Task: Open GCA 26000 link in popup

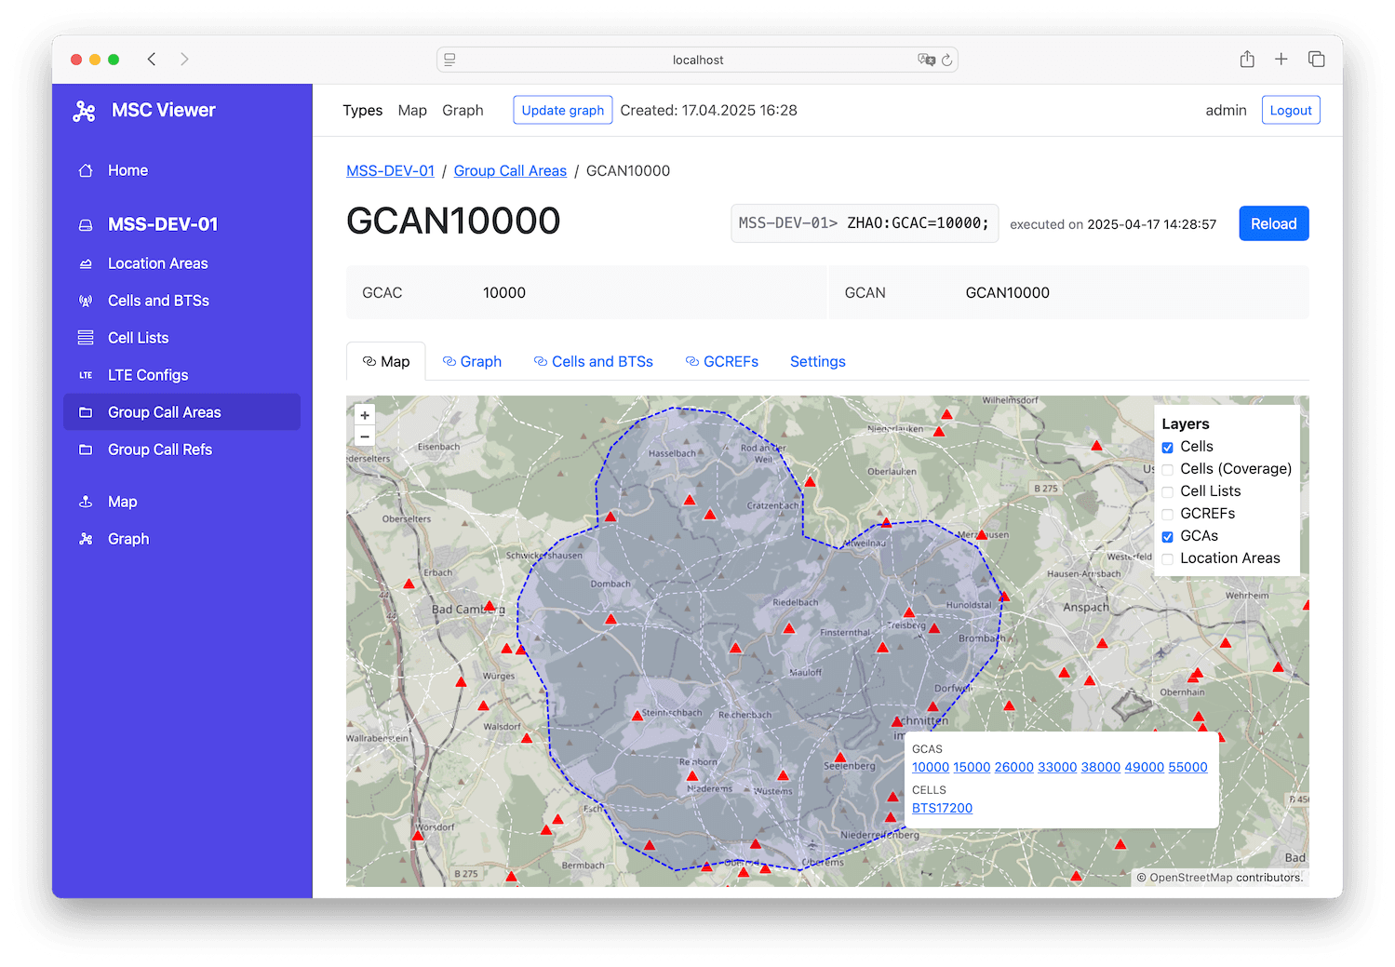Action: pos(1014,767)
